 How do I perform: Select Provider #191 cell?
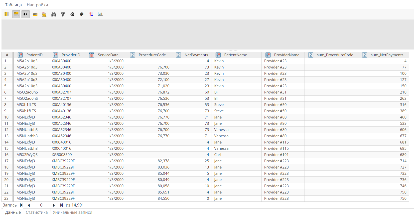tap(283, 155)
